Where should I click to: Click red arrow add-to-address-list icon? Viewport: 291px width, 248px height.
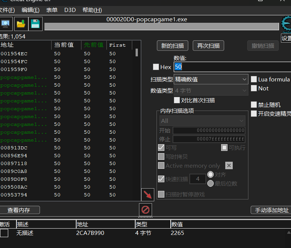(148, 195)
